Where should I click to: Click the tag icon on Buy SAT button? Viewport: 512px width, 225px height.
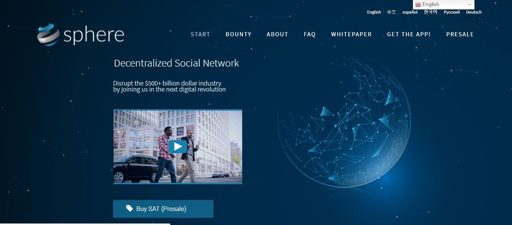(129, 208)
